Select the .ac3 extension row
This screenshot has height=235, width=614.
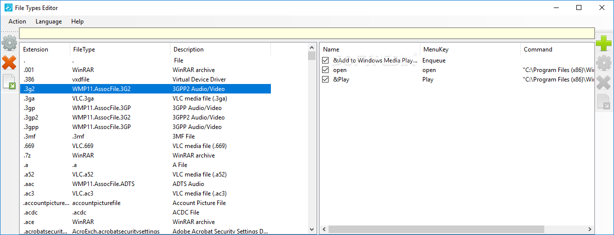[x=145, y=193]
